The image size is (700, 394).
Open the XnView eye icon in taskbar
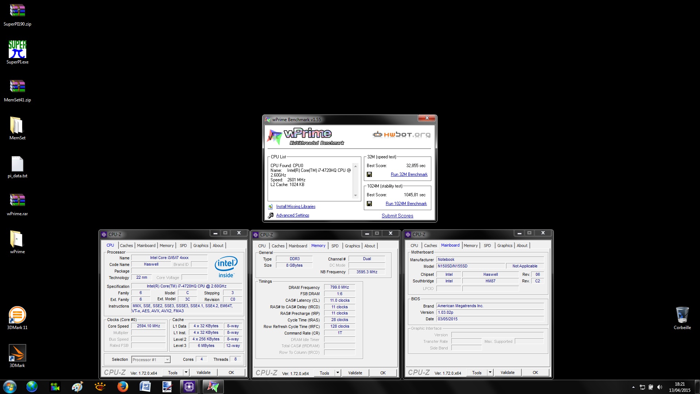click(100, 387)
